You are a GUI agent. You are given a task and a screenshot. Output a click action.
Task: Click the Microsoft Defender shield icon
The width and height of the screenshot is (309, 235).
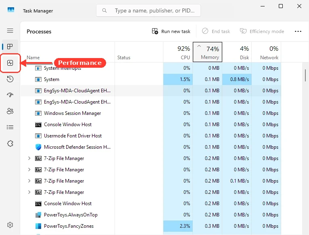click(38, 147)
